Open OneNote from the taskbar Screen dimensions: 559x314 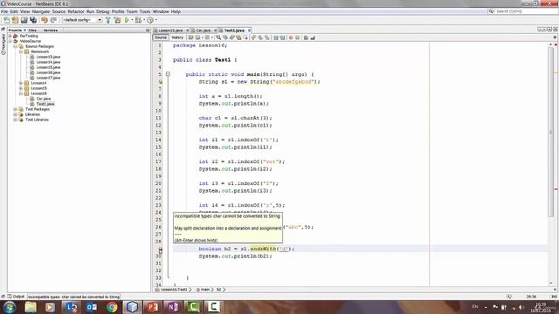173,307
